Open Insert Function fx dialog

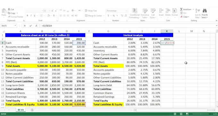[36, 26]
